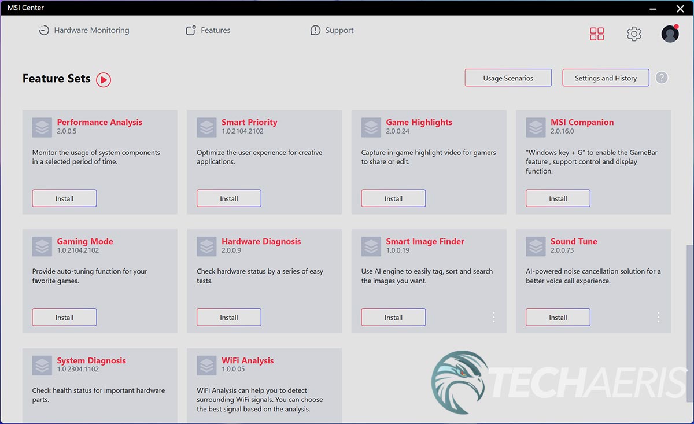The image size is (694, 424).
Task: Click version 2.0.16.0 under MSI Companion
Action: 562,131
